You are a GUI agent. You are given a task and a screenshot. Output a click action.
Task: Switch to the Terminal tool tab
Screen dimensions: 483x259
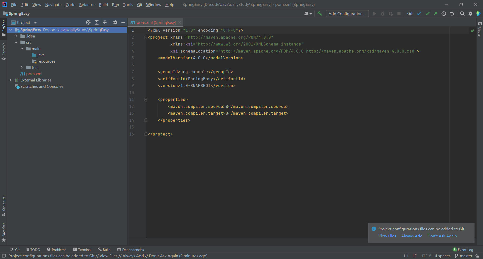click(82, 249)
